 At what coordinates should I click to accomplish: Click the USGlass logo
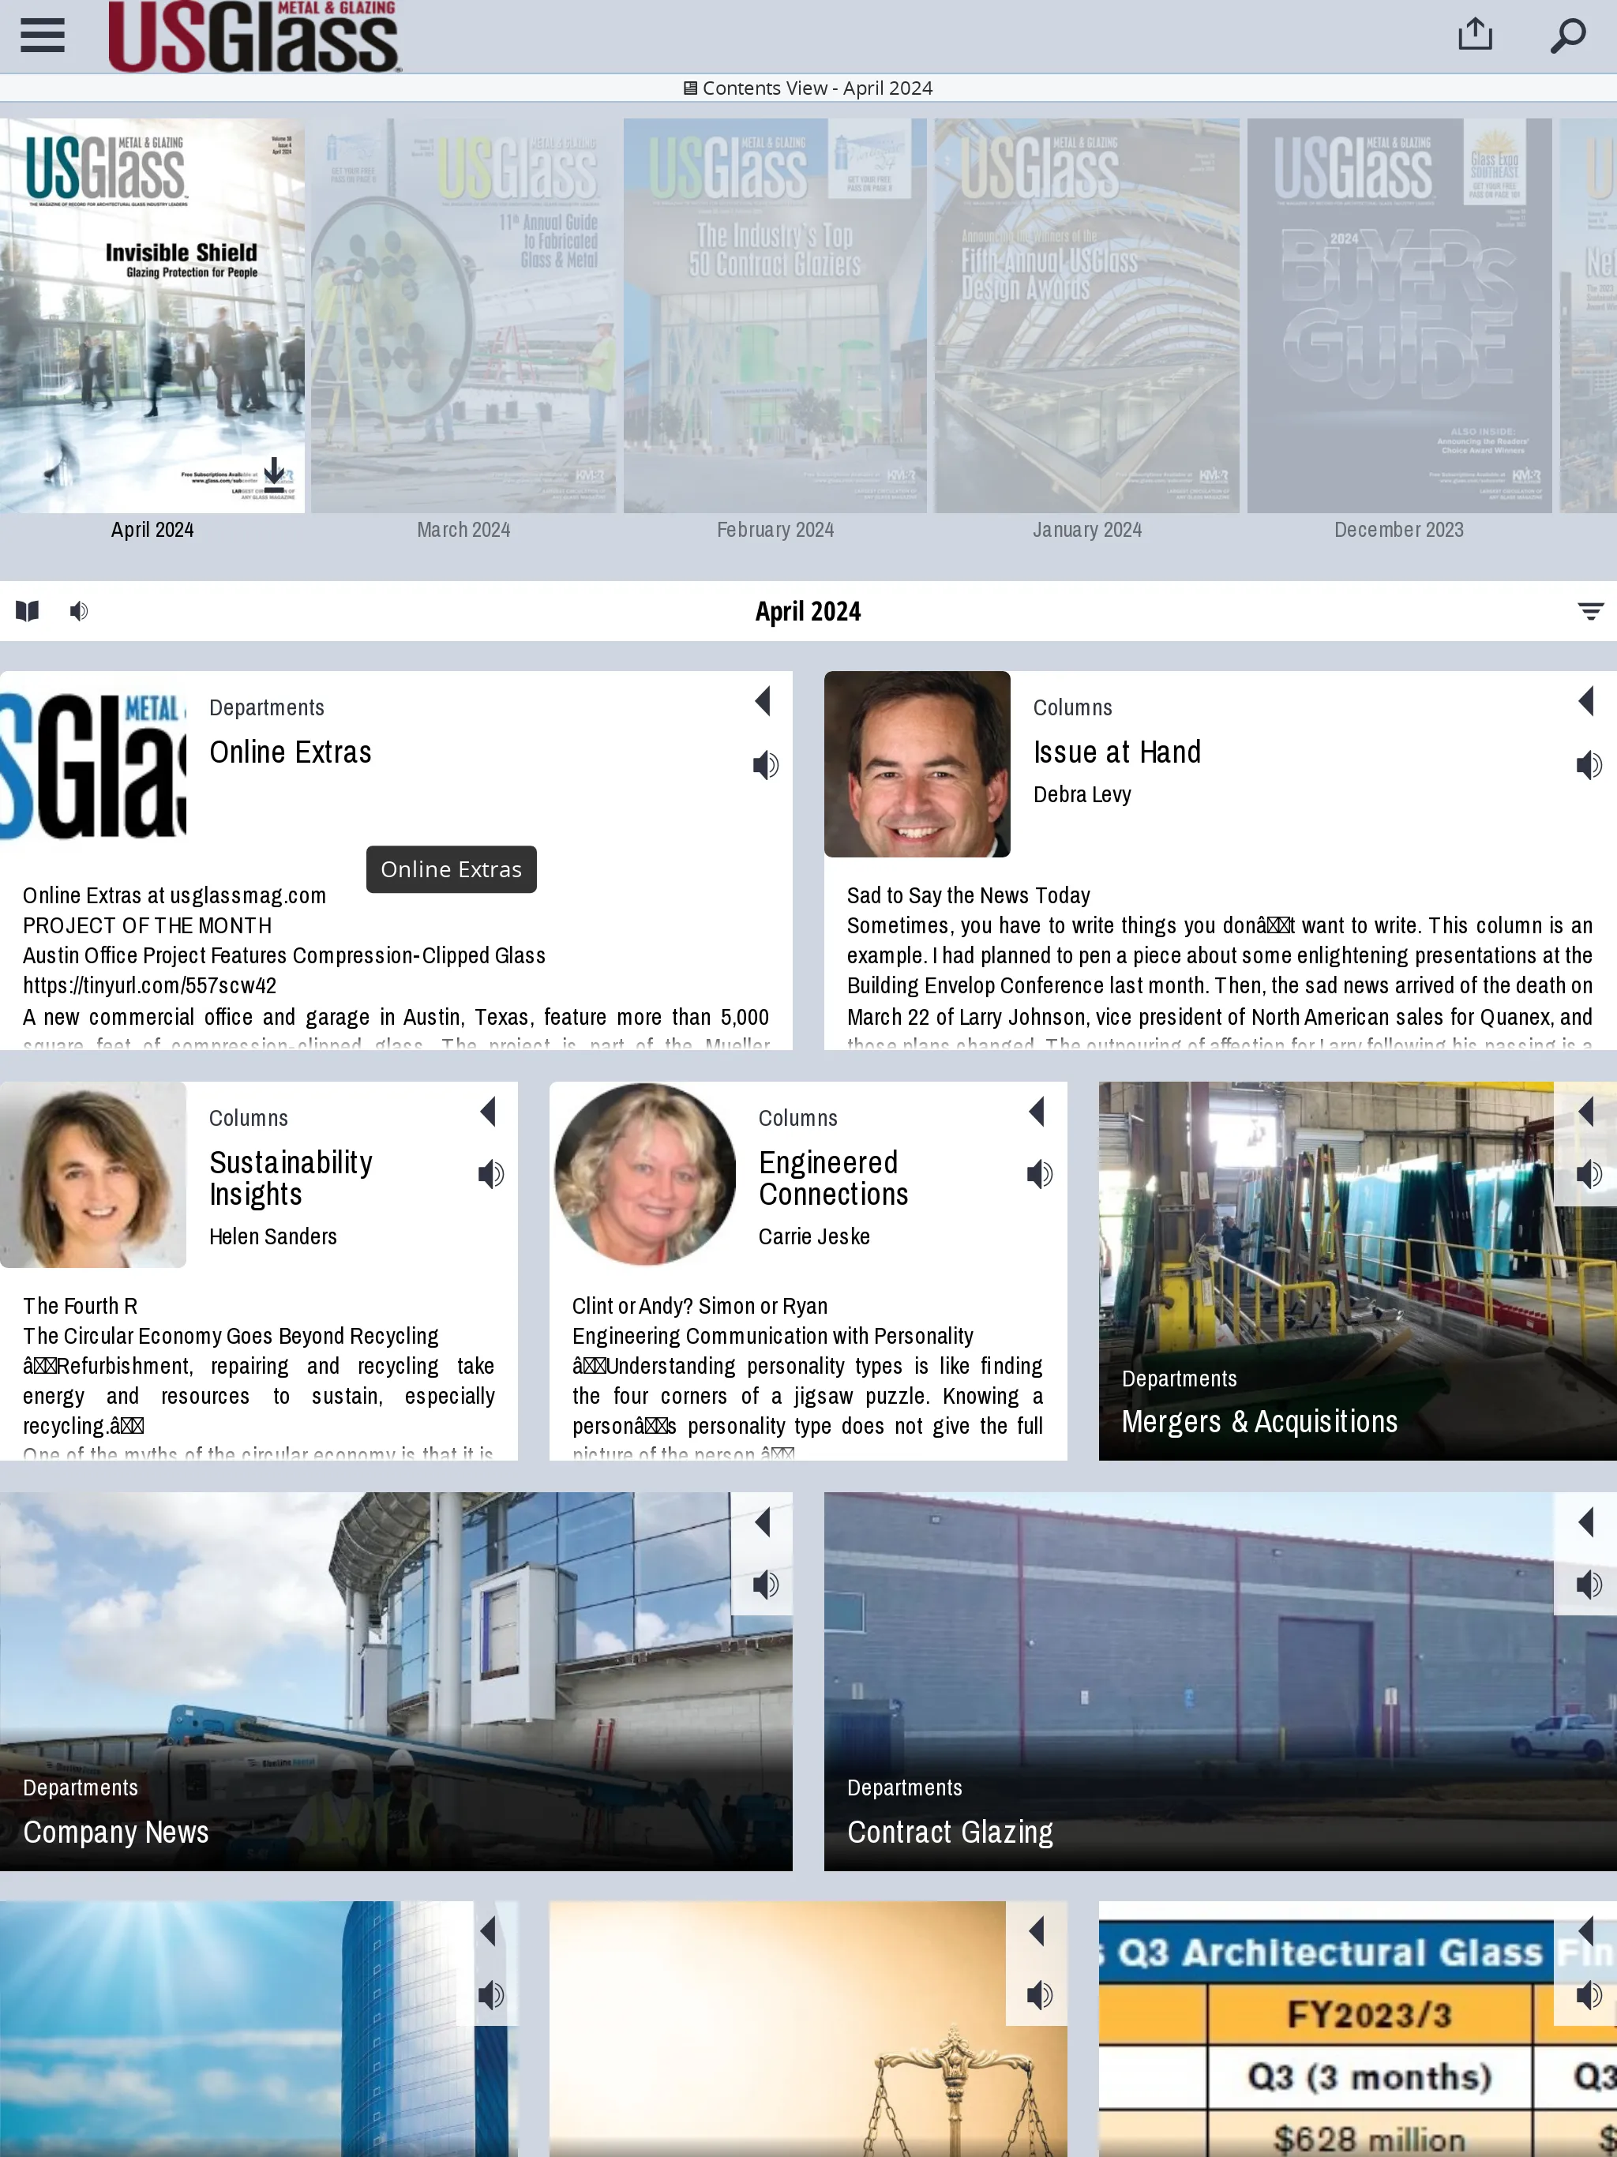[254, 36]
